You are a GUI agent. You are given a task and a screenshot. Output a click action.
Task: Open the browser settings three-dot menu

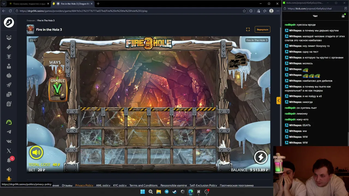click(x=278, y=11)
